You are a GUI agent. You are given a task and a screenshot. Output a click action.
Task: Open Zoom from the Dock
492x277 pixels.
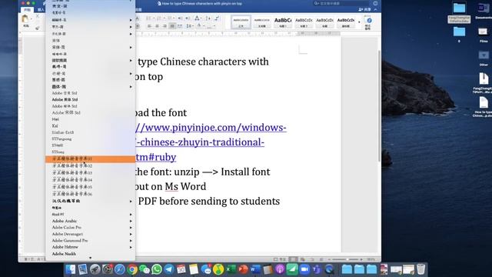pyautogui.click(x=304, y=269)
